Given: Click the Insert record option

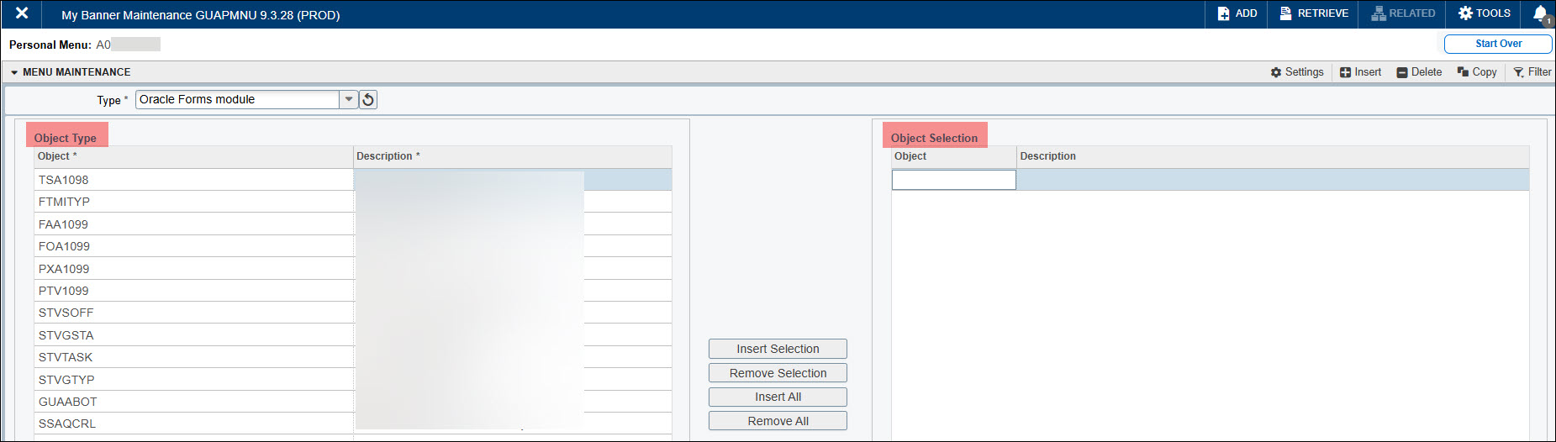Looking at the screenshot, I should [1360, 72].
